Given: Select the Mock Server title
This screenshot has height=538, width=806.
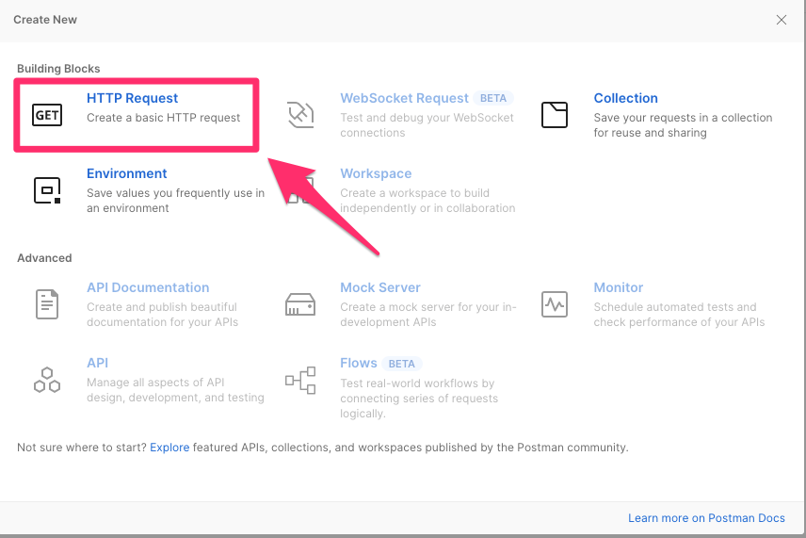Looking at the screenshot, I should pos(379,287).
